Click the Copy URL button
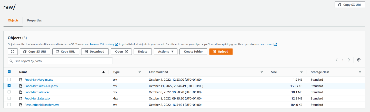 (66, 52)
